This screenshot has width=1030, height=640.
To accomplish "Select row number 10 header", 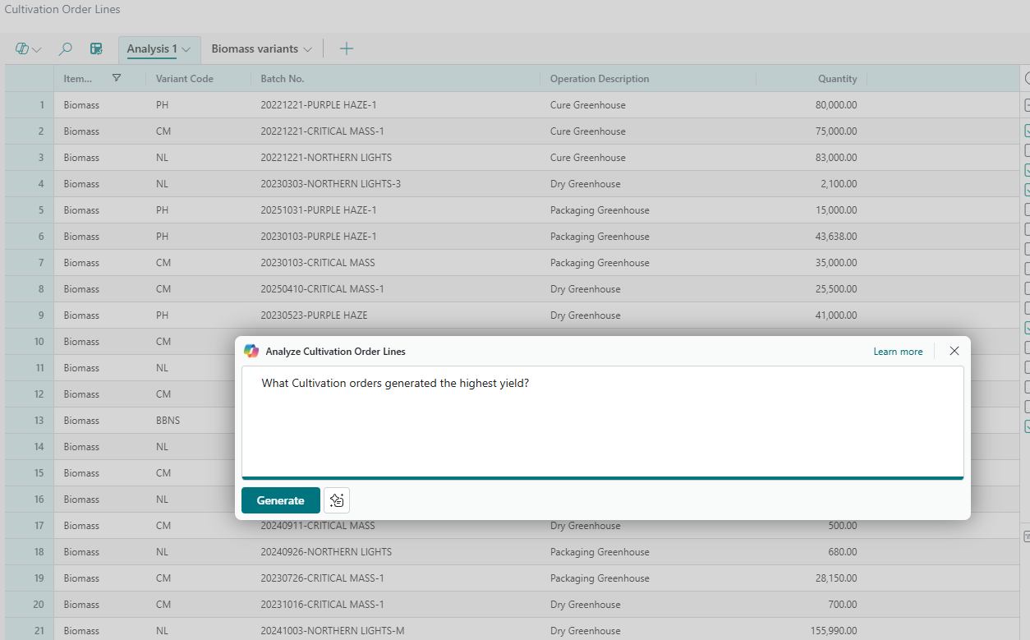I will pyautogui.click(x=30, y=342).
